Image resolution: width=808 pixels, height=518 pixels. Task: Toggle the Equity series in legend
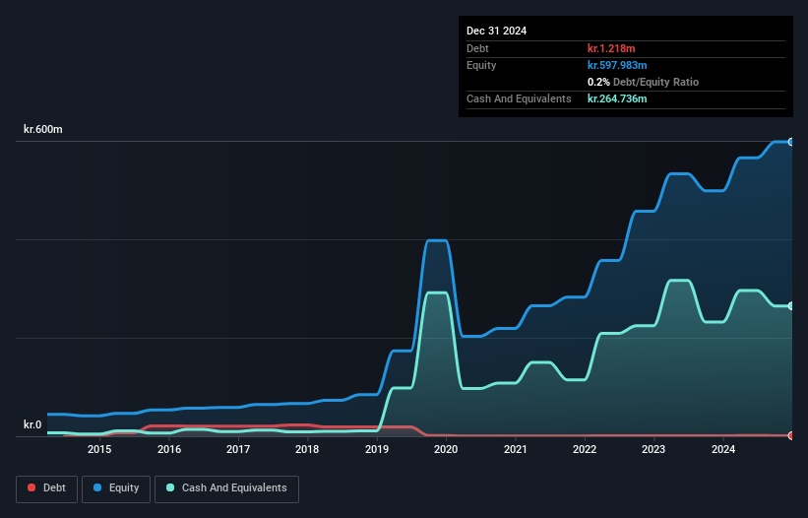pos(116,487)
